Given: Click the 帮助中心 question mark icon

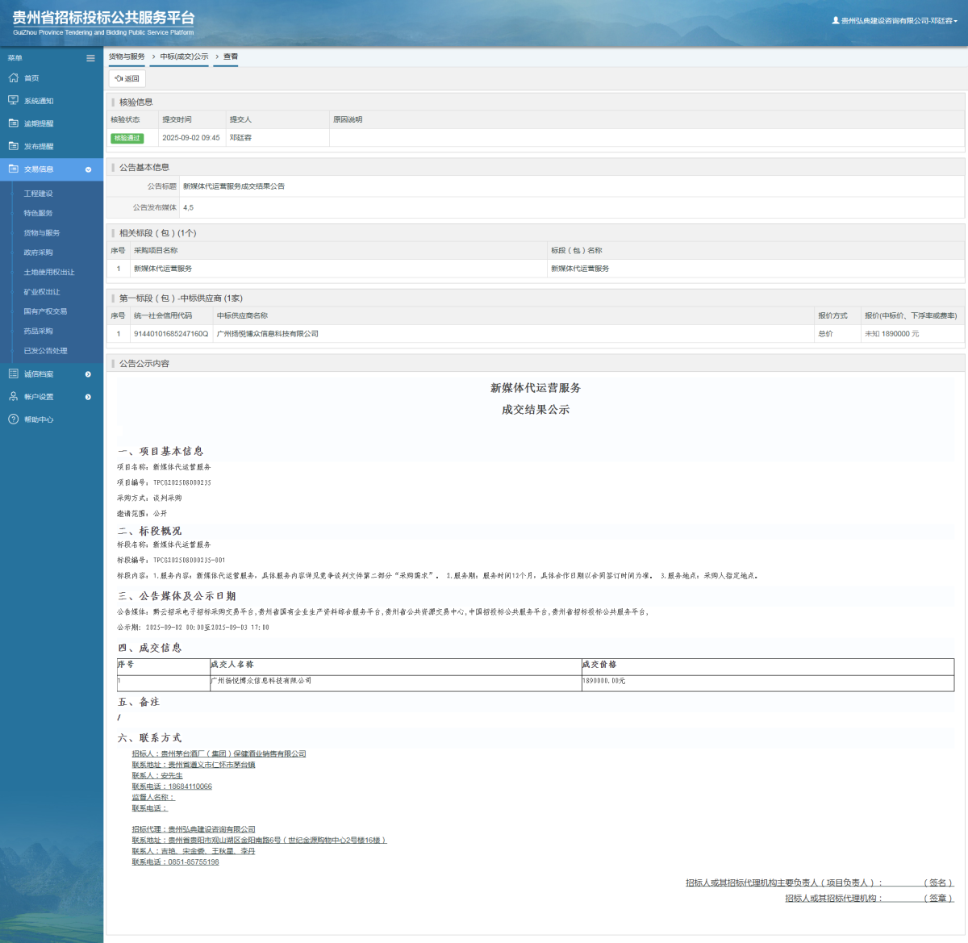Looking at the screenshot, I should 13,419.
